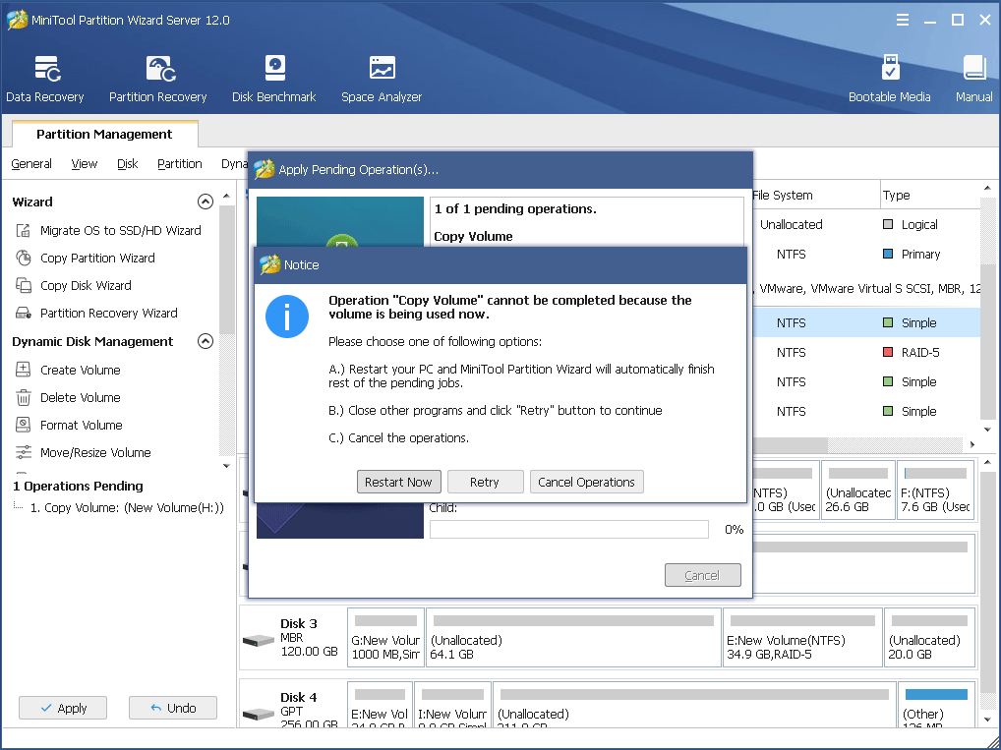Click the Child progress bar

568,529
